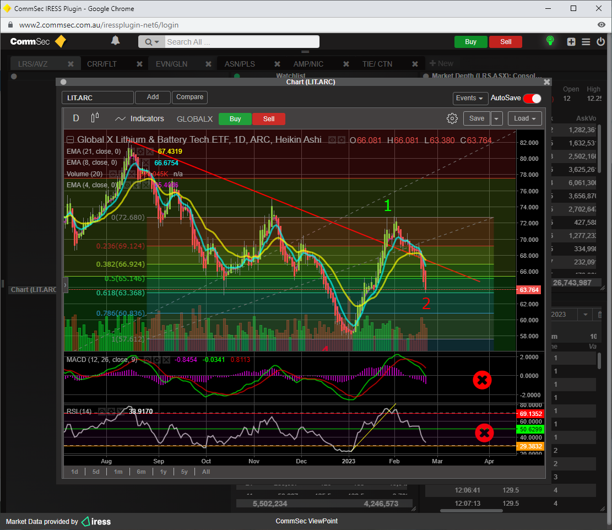The width and height of the screenshot is (612, 530).
Task: Save the chart layout
Action: click(476, 118)
